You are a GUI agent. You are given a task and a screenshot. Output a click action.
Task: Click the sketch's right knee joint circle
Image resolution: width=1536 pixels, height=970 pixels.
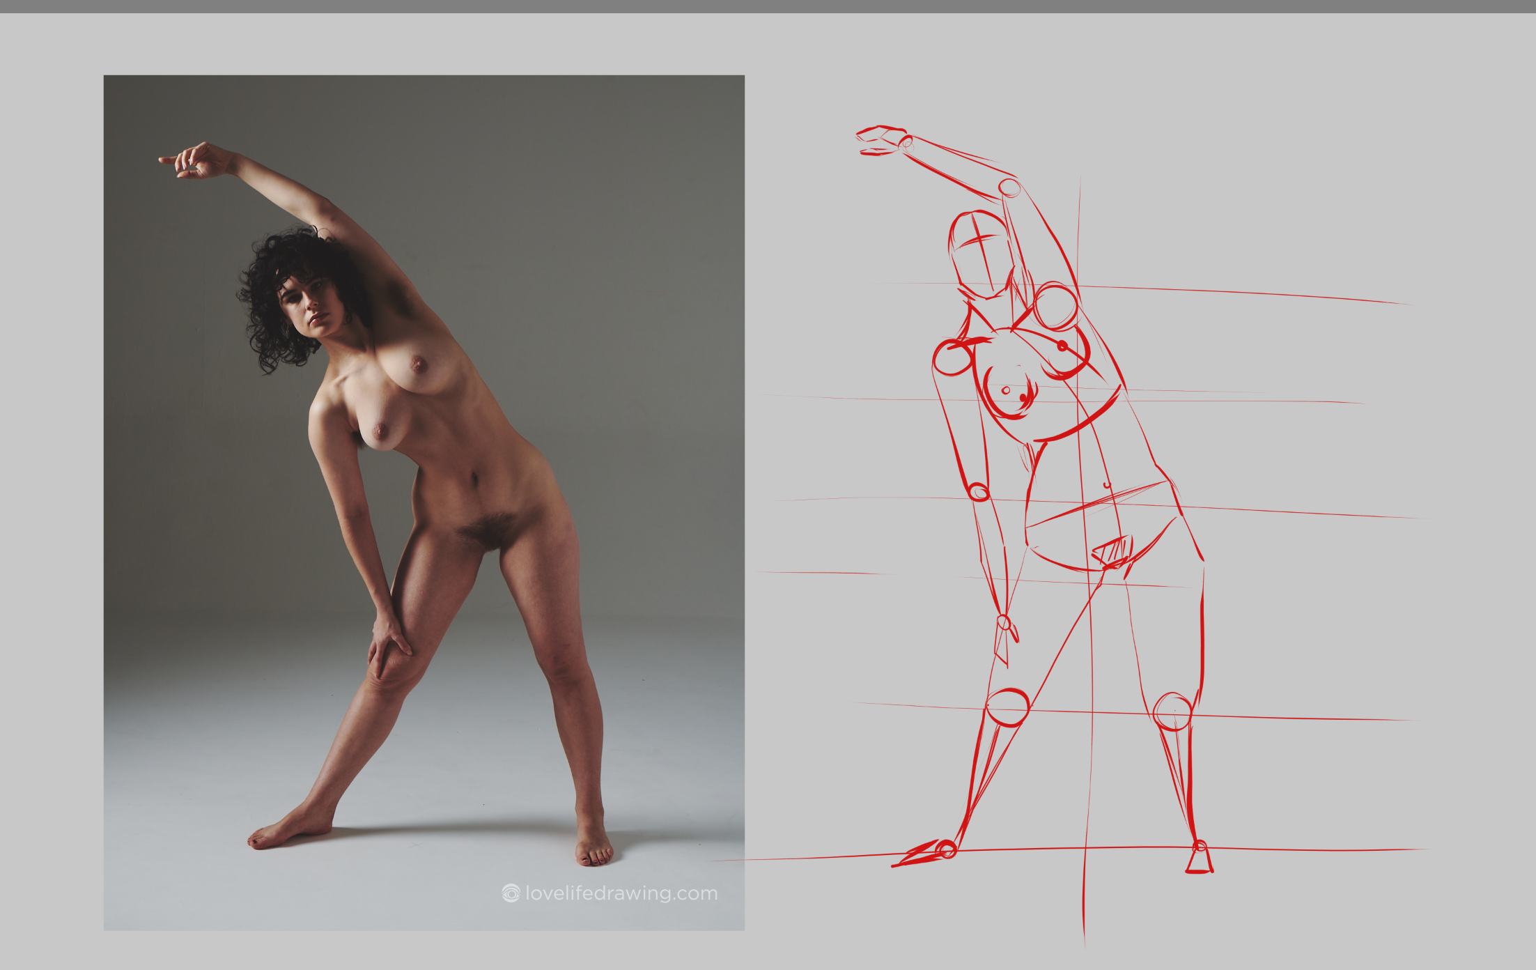point(1173,711)
